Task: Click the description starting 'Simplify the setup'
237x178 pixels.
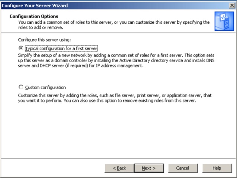Action: click(116, 60)
